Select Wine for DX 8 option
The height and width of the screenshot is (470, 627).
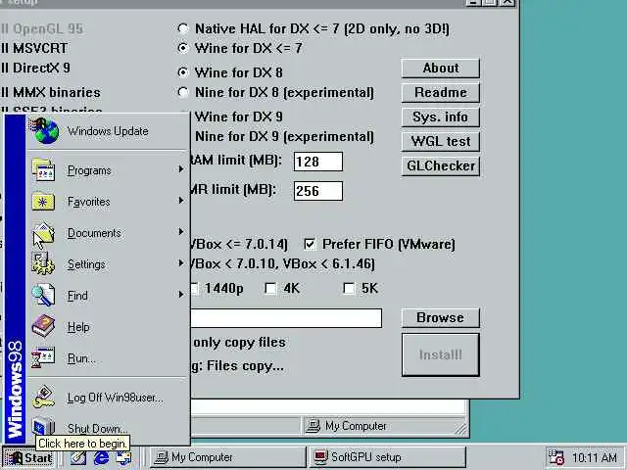point(183,72)
